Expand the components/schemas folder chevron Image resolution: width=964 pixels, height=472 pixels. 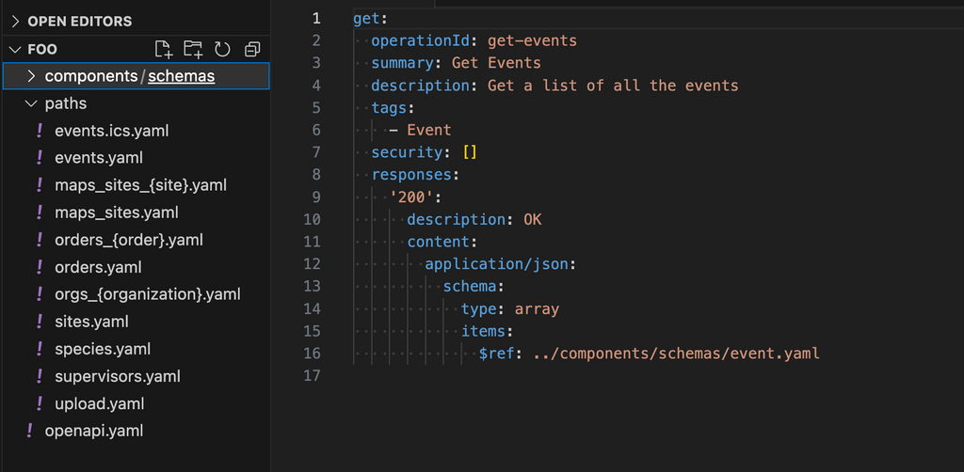click(32, 76)
